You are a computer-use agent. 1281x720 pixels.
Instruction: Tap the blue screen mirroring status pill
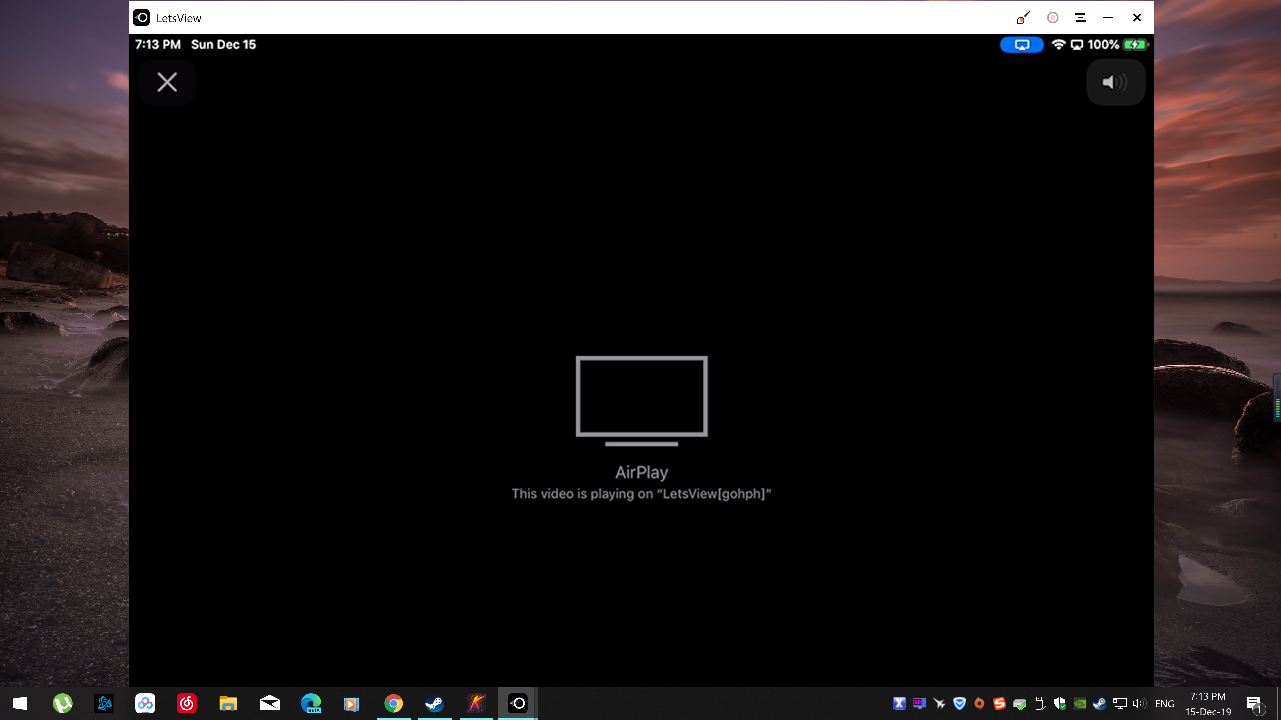click(x=1021, y=45)
